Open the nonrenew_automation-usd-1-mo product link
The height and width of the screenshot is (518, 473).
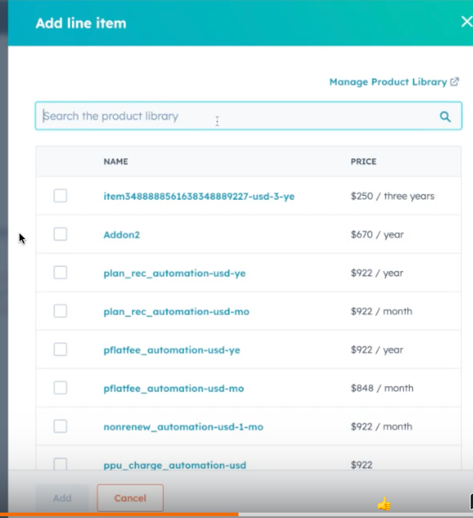(x=183, y=427)
